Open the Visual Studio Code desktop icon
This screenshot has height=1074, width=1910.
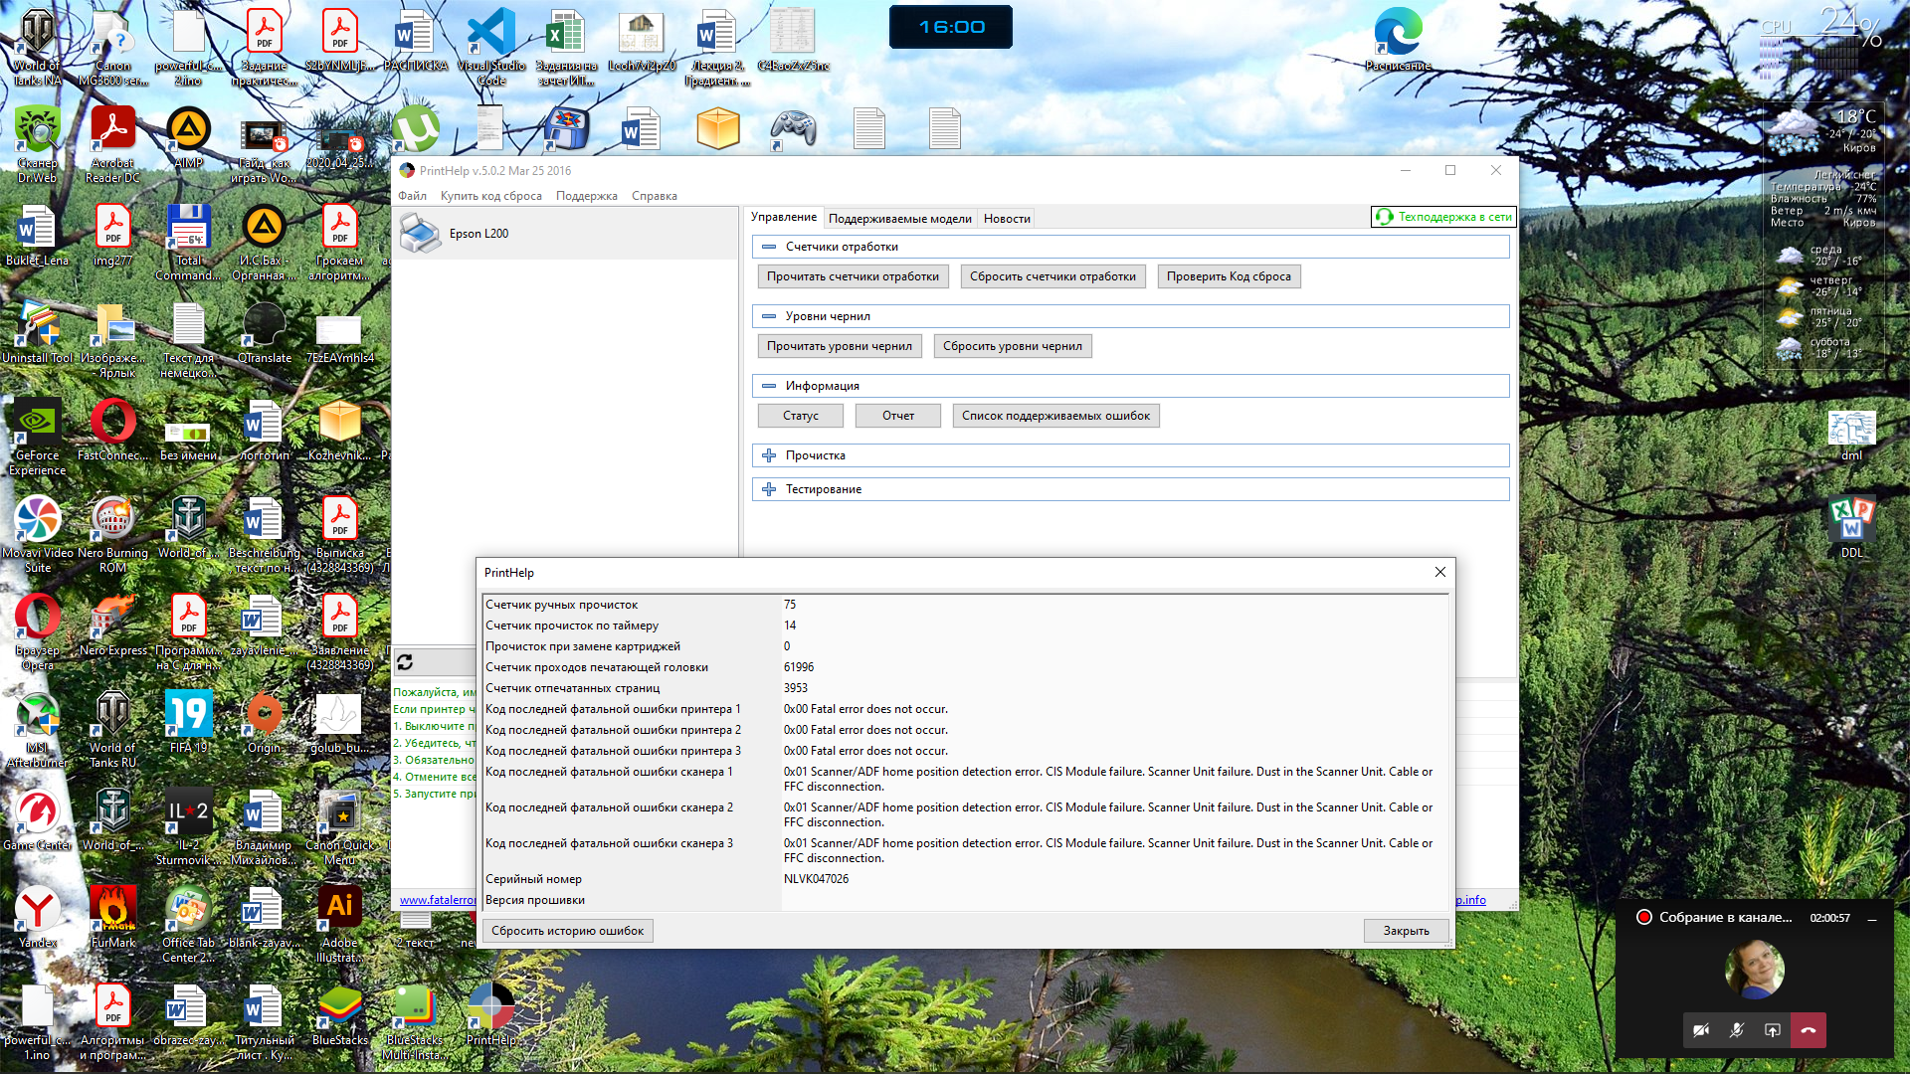(491, 34)
